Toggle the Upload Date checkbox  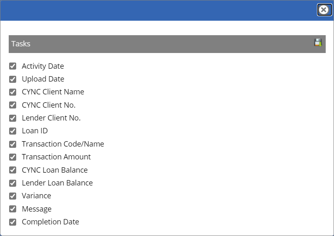(13, 79)
